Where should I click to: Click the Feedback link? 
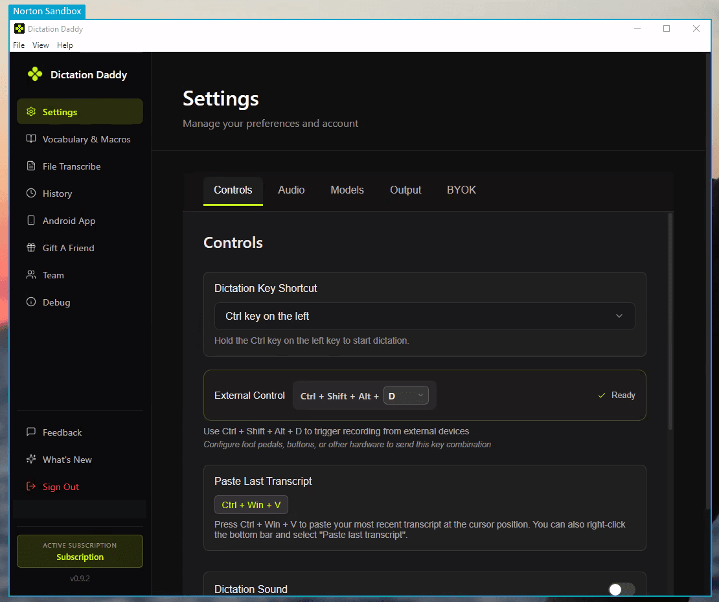click(x=62, y=432)
